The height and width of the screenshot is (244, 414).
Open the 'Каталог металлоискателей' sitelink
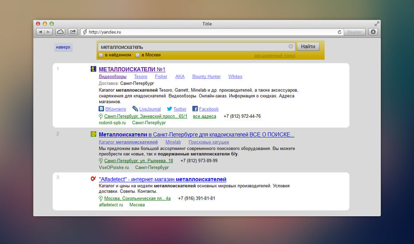(x=128, y=142)
